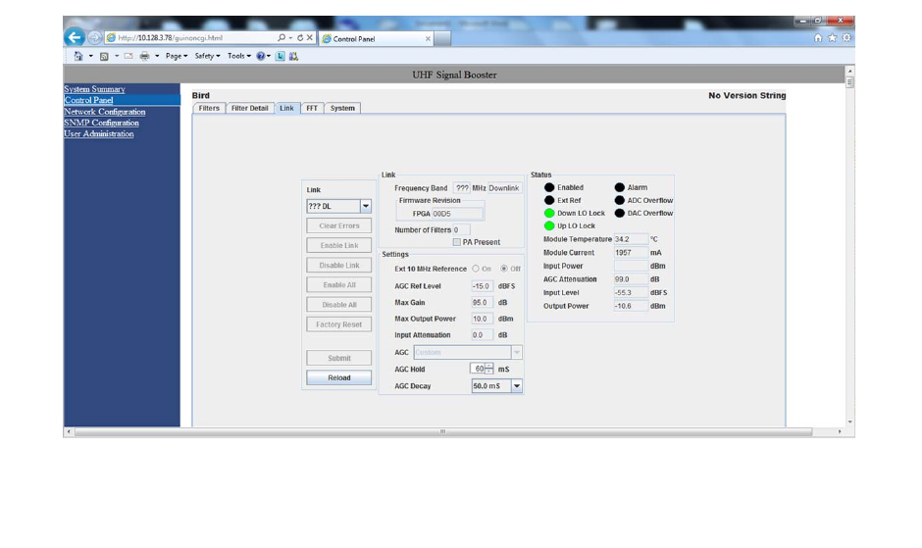Viewport: 922px width, 548px height.
Task: Stop loading with the address bar X
Action: pyautogui.click(x=309, y=37)
